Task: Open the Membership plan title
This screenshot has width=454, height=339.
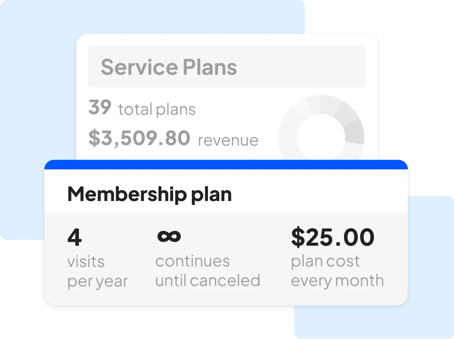Action: (149, 194)
